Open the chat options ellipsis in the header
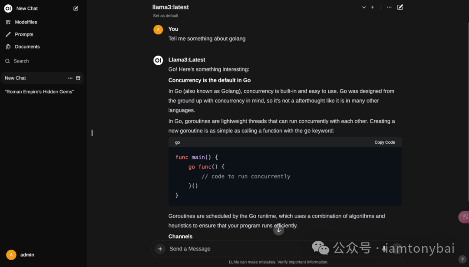469x267 pixels. [389, 7]
